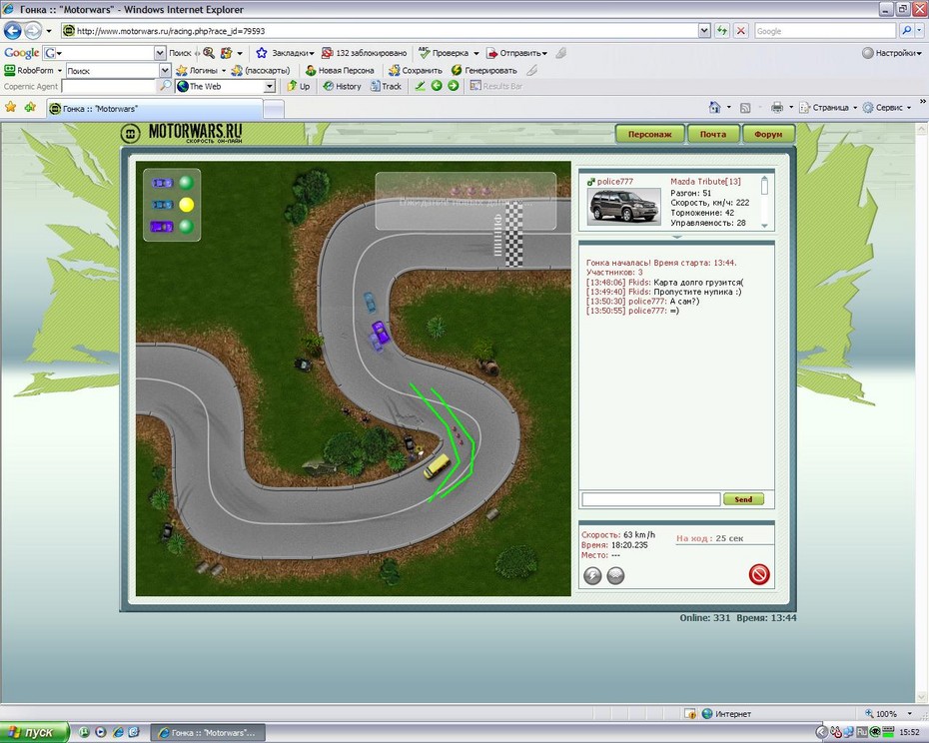Screen dimensions: 929x743
Task: Select the Гонка :: "Motorwars" browser tab
Action: (155, 109)
